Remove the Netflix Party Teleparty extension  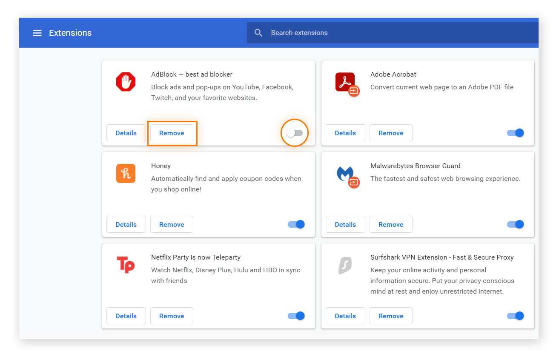pyautogui.click(x=172, y=316)
